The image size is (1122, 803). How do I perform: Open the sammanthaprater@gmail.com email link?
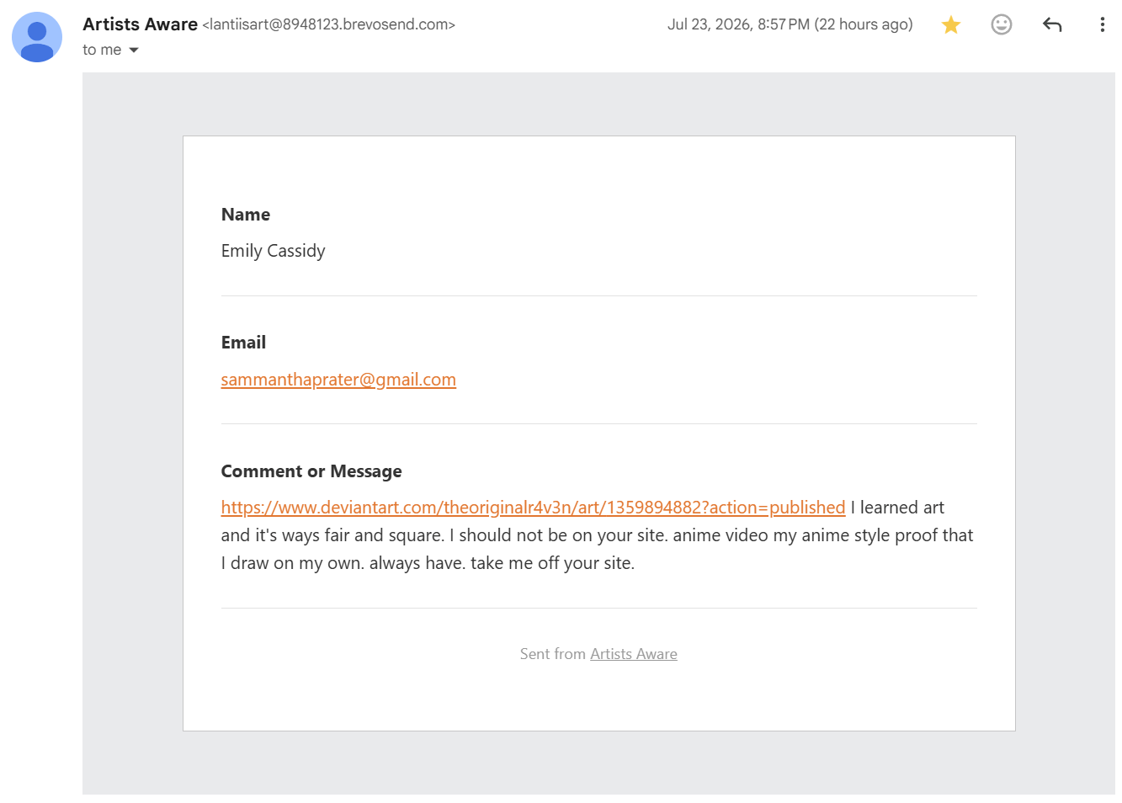tap(338, 380)
